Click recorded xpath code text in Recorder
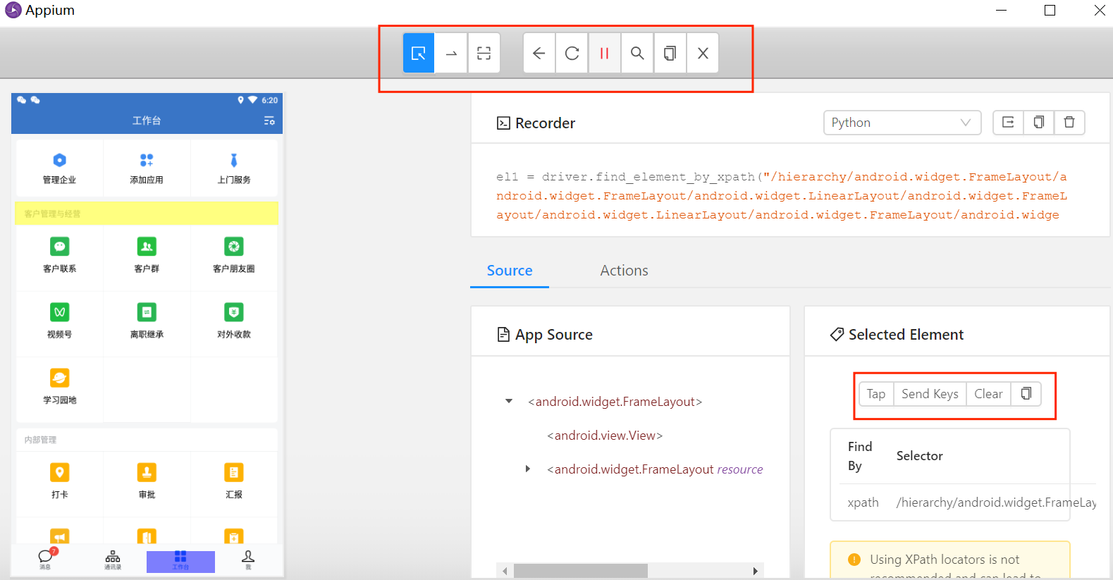The height and width of the screenshot is (580, 1113). 781,196
